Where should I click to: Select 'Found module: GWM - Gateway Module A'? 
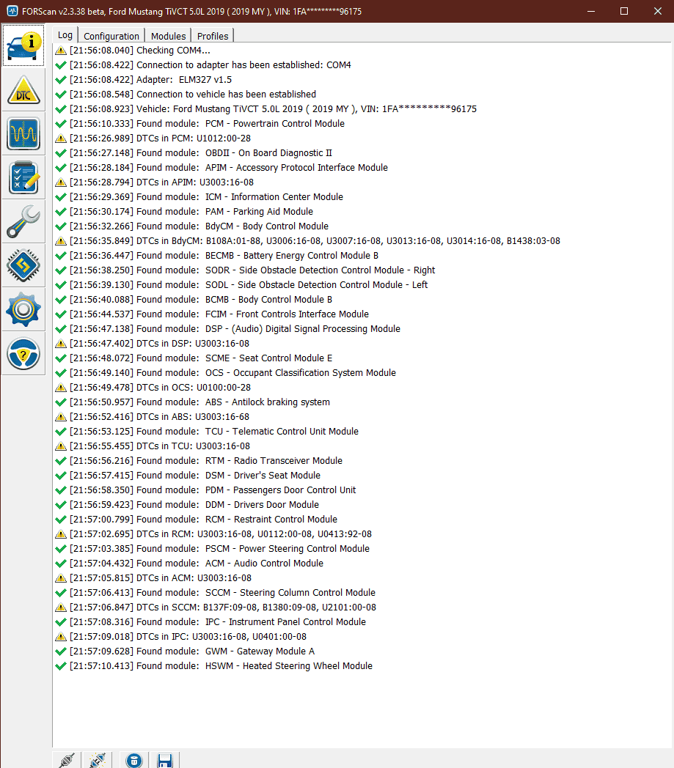(x=185, y=652)
